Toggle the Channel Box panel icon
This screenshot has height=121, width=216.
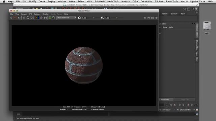196,9
